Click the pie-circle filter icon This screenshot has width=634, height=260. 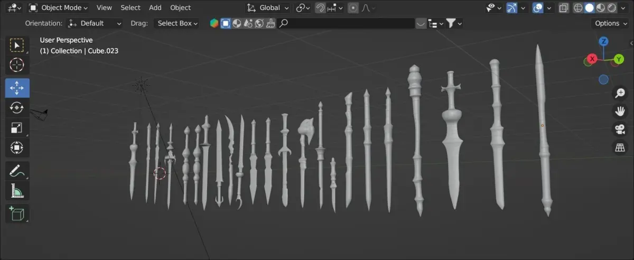click(237, 23)
